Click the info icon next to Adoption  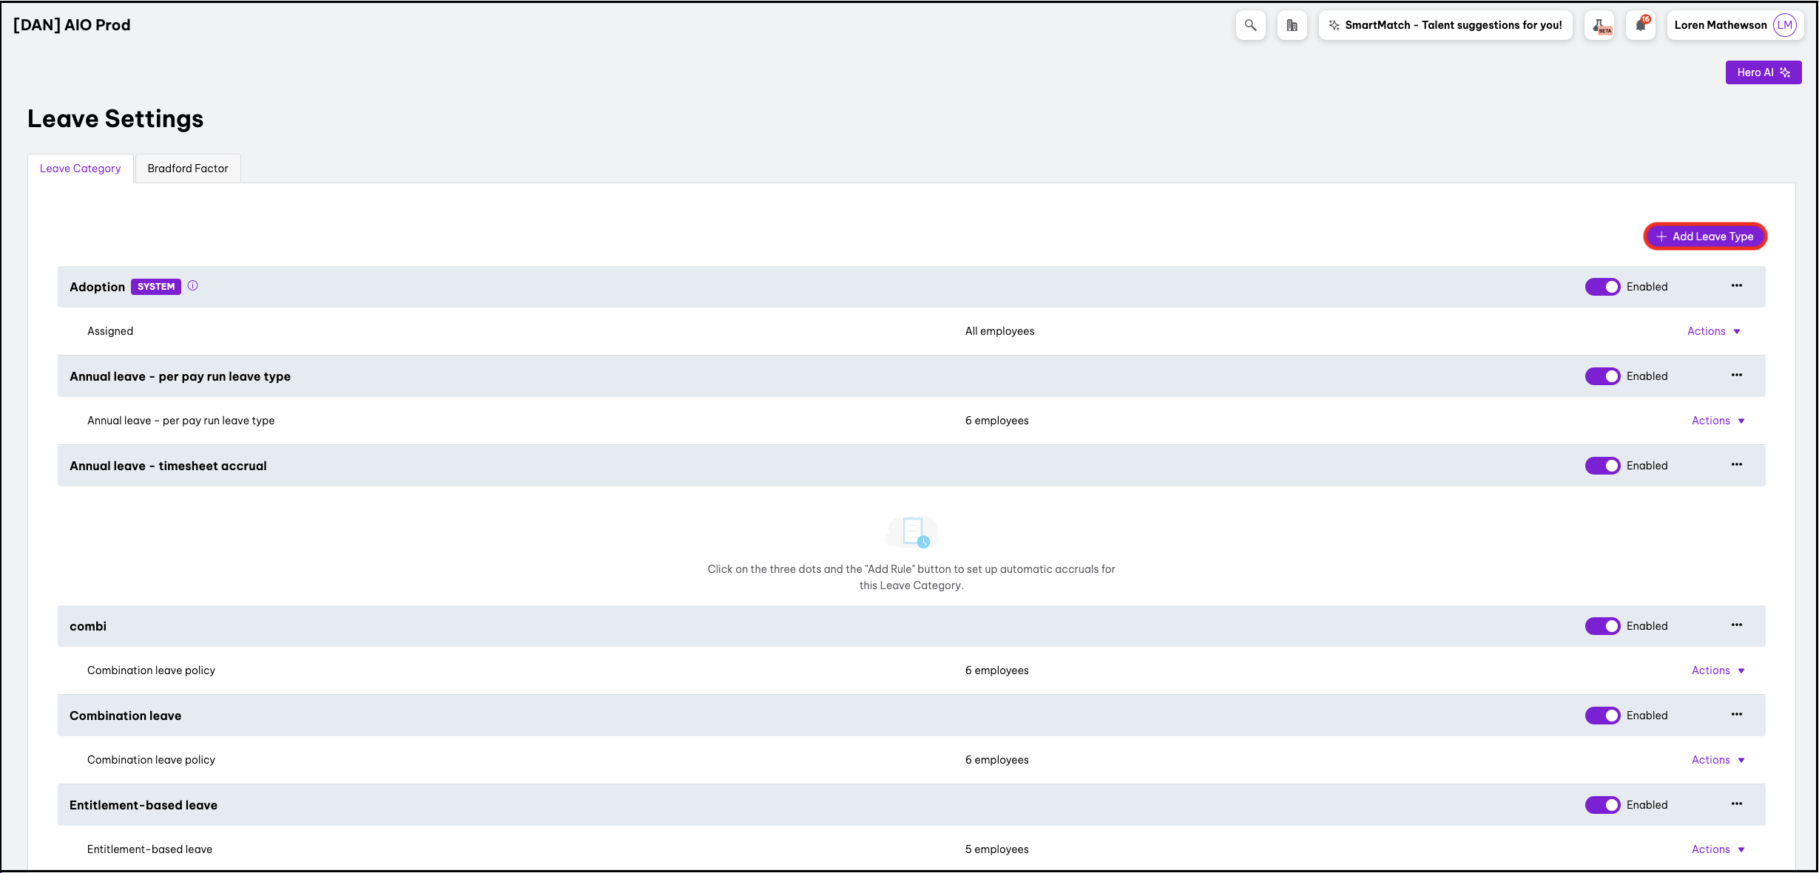click(x=192, y=286)
